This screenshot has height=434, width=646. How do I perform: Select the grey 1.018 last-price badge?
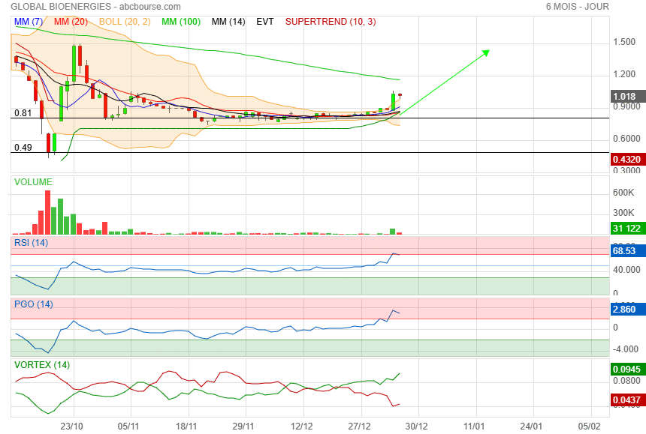(627, 97)
